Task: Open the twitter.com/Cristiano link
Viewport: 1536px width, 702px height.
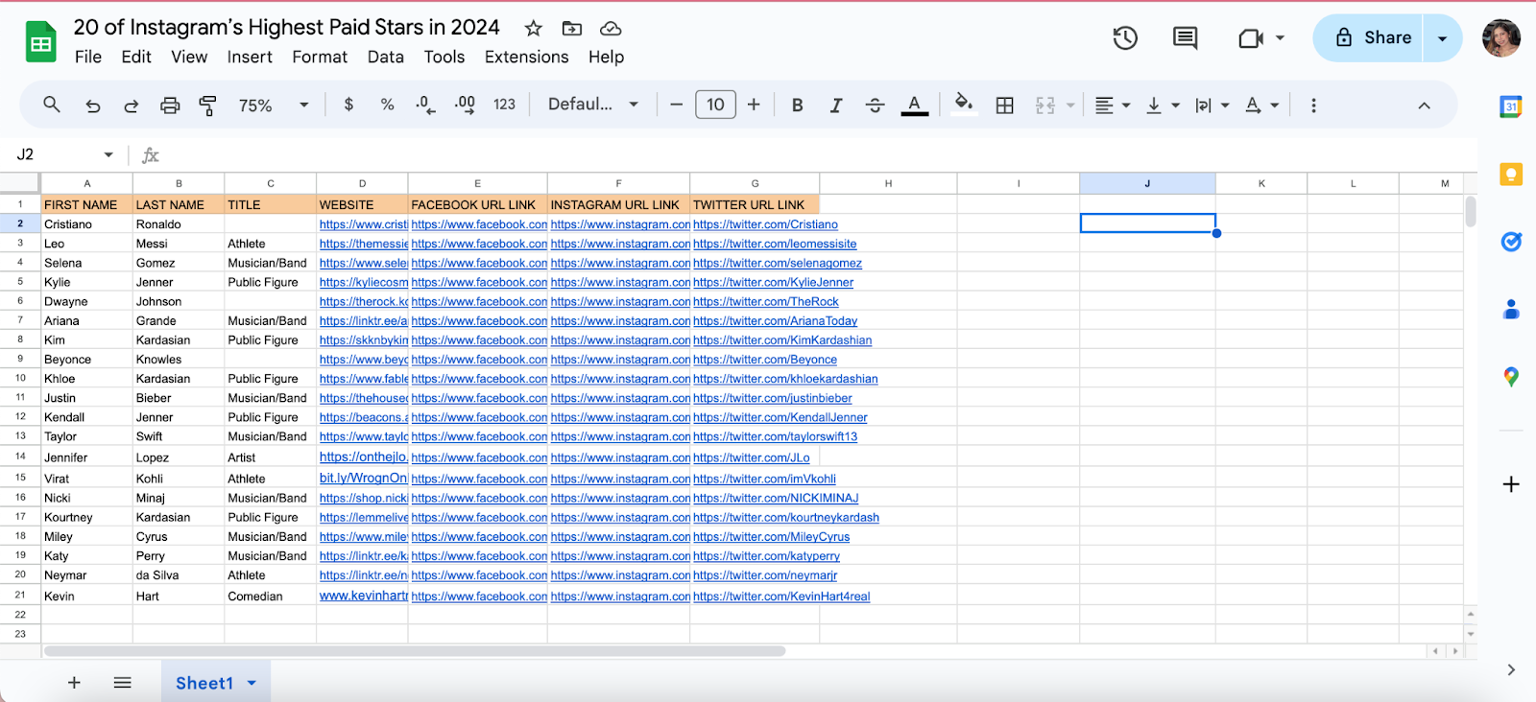Action: pos(765,224)
